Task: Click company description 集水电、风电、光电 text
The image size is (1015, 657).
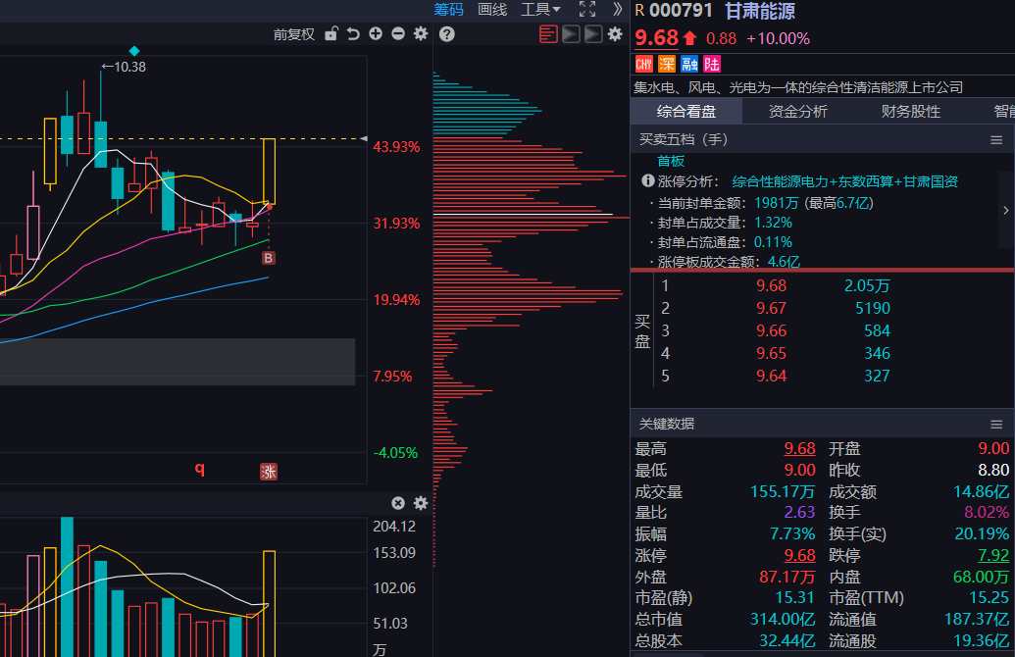Action: [798, 87]
